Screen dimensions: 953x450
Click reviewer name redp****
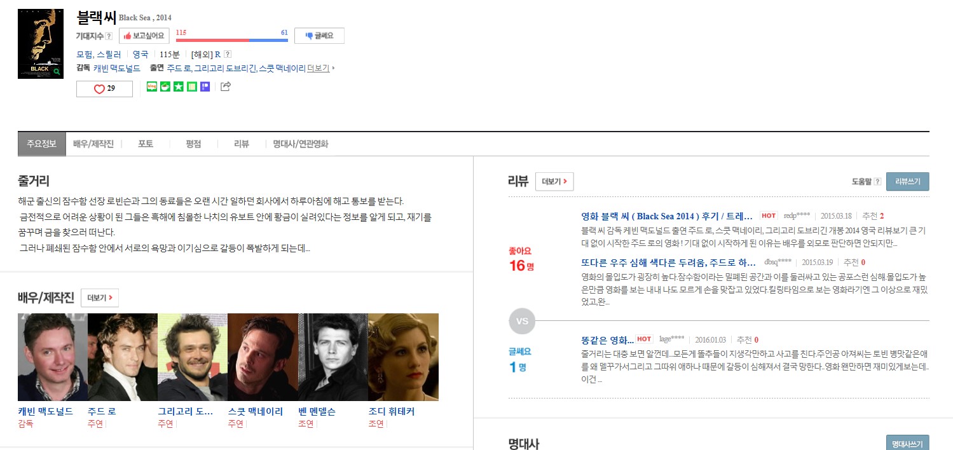click(797, 216)
